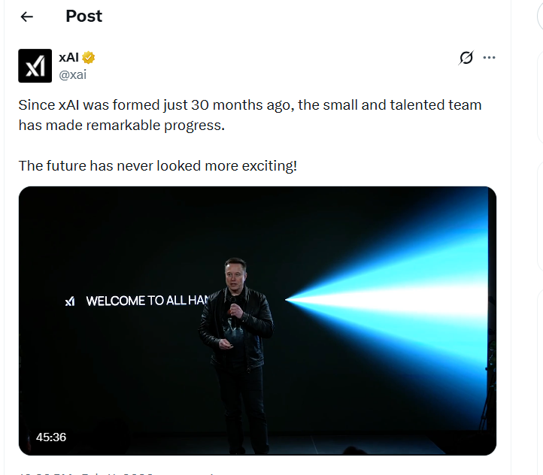The image size is (543, 475).
Task: Click the Post page heading
Action: coord(83,16)
